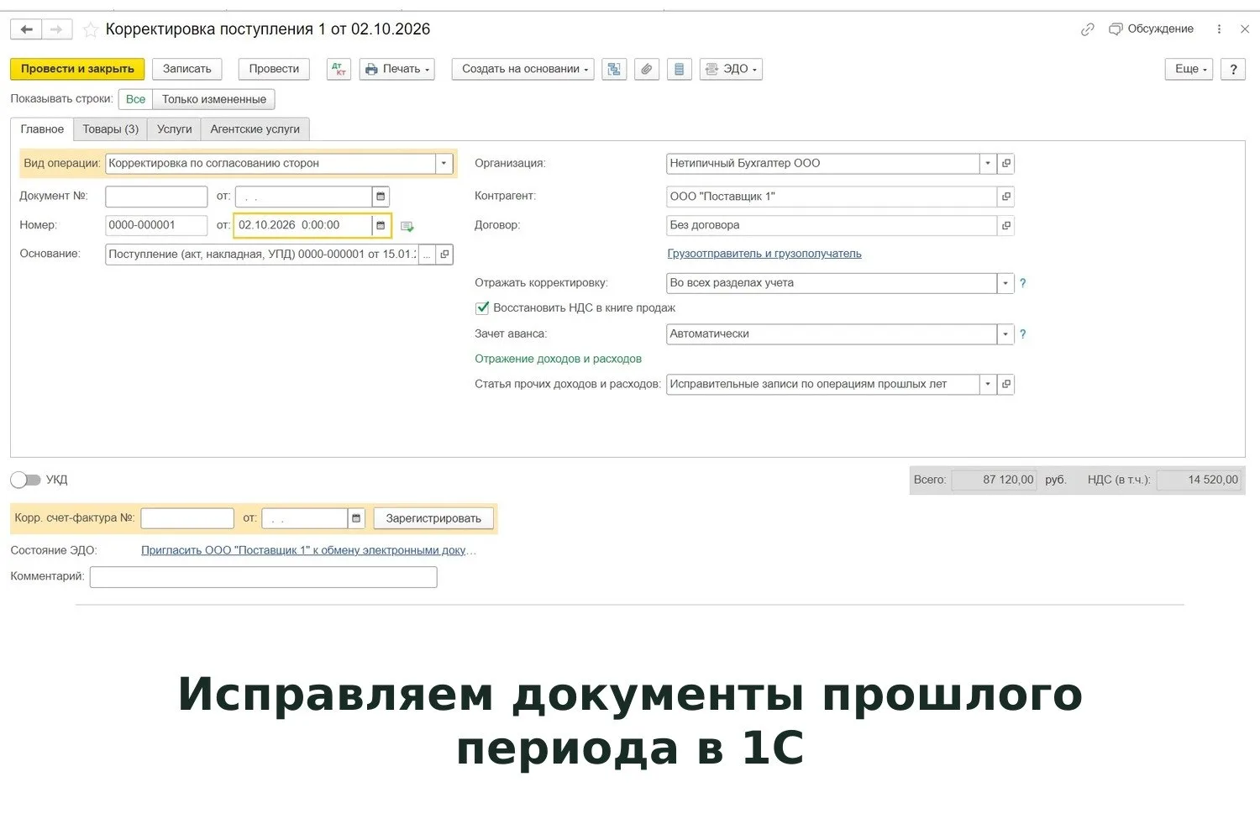
Task: Switch to the Товары (3) tab
Action: [x=111, y=129]
